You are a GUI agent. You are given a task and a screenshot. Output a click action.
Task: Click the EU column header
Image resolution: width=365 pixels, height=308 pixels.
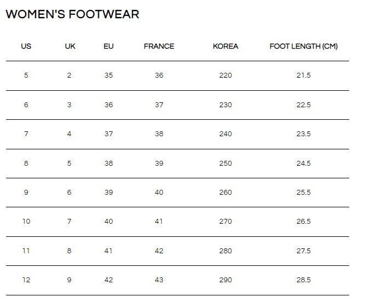click(x=109, y=46)
